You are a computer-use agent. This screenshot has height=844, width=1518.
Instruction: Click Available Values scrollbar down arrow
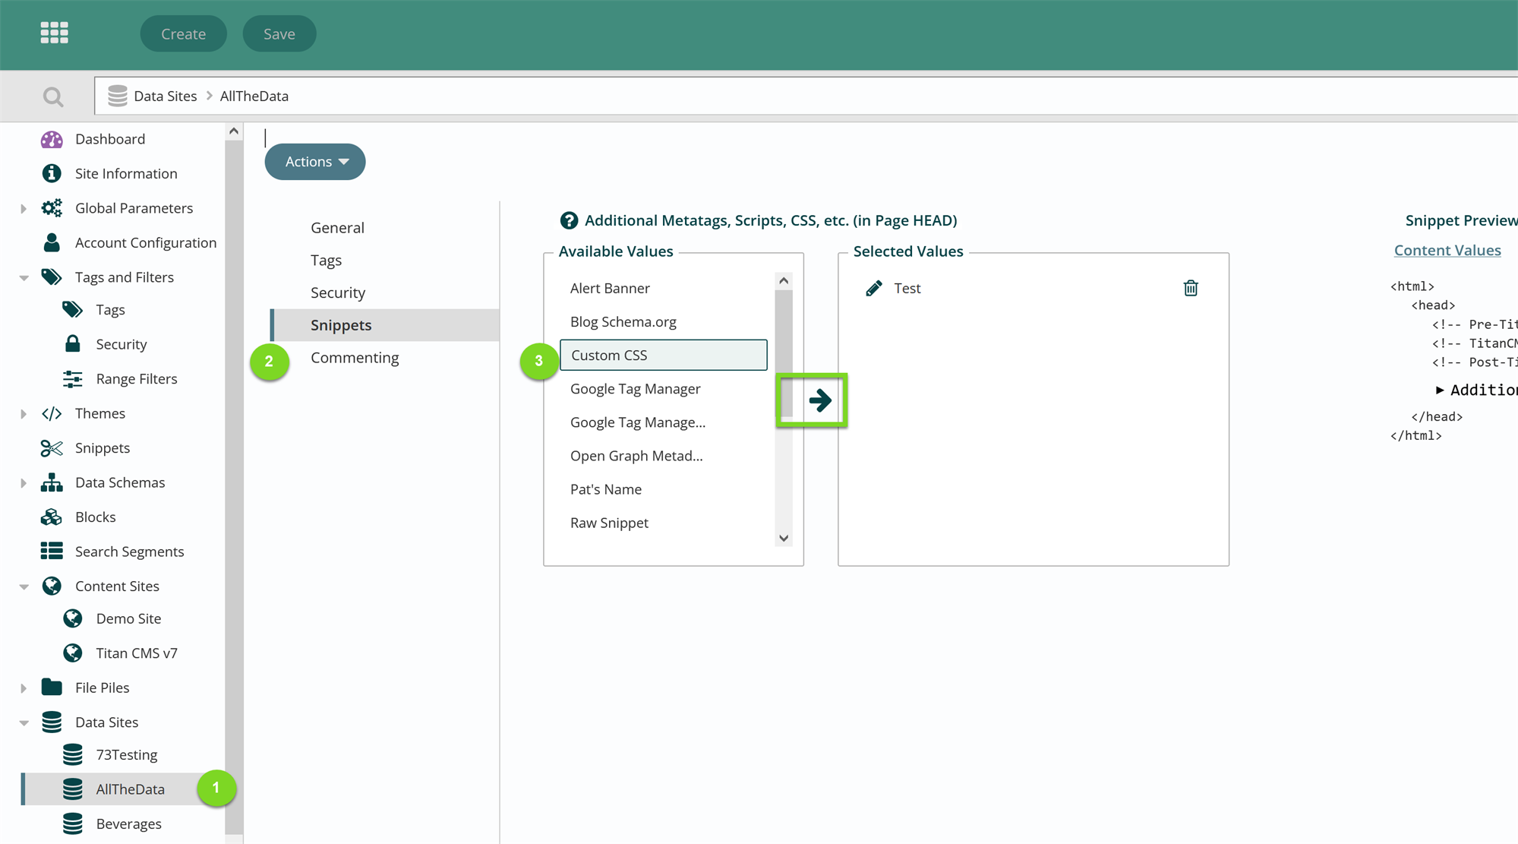point(784,538)
